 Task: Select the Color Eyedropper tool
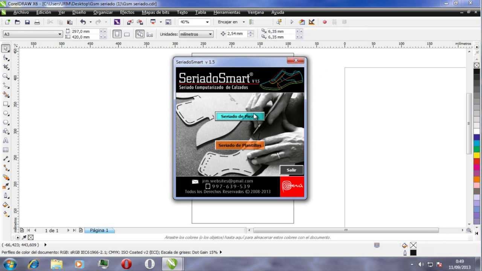[6, 186]
